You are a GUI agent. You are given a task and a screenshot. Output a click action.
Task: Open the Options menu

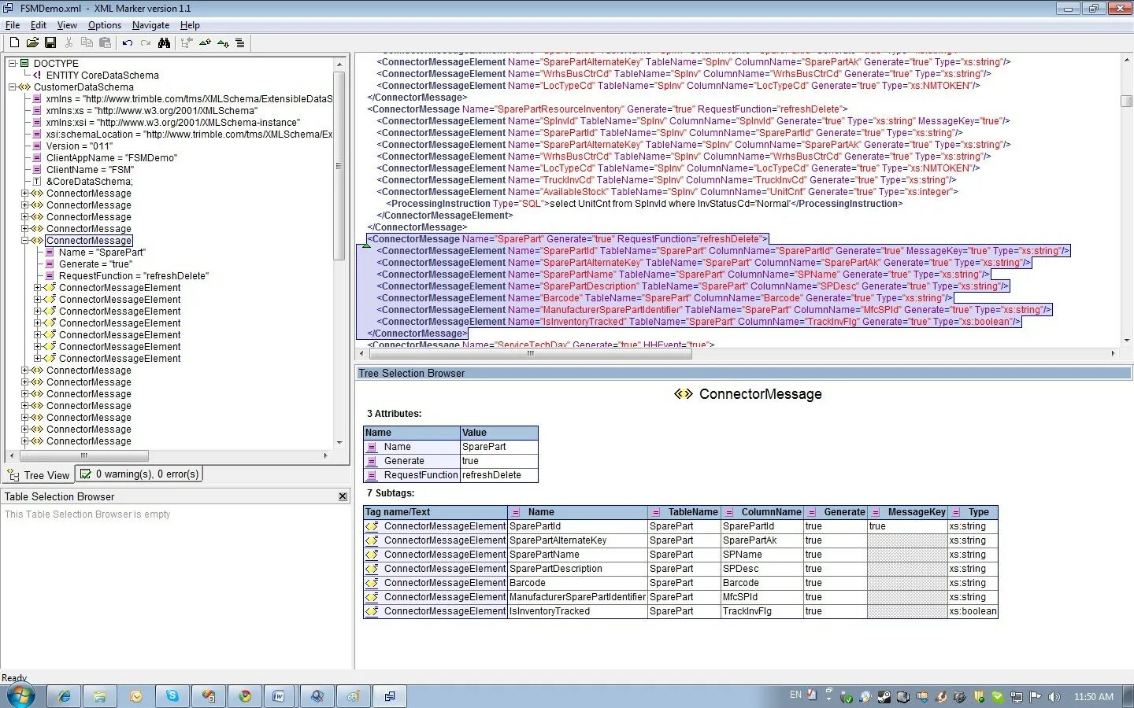tap(105, 25)
